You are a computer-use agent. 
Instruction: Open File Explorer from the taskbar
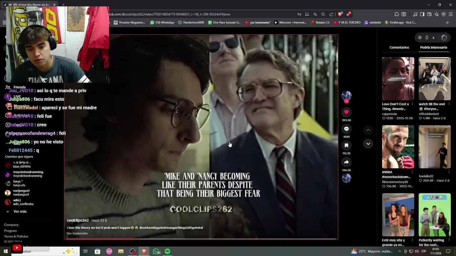(121, 251)
